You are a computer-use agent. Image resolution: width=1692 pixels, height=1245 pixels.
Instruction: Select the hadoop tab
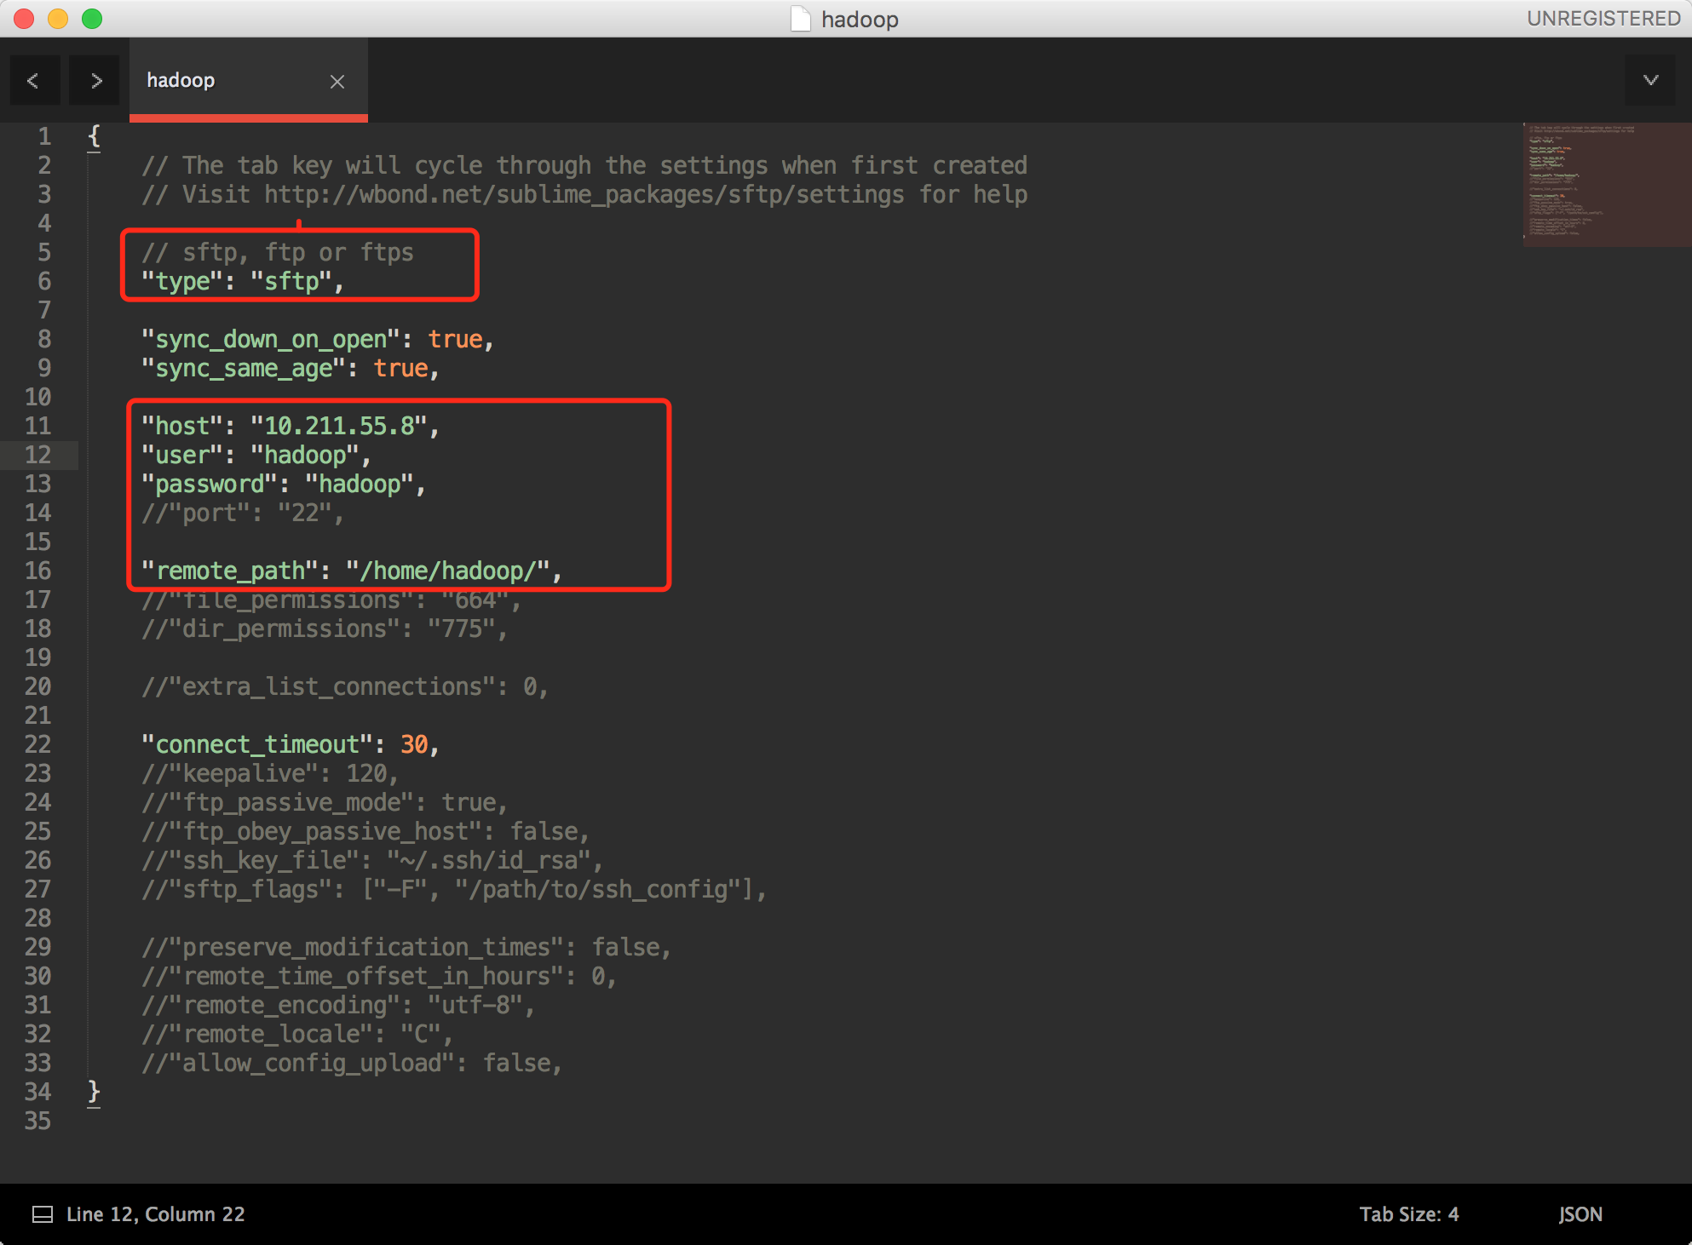click(x=248, y=80)
